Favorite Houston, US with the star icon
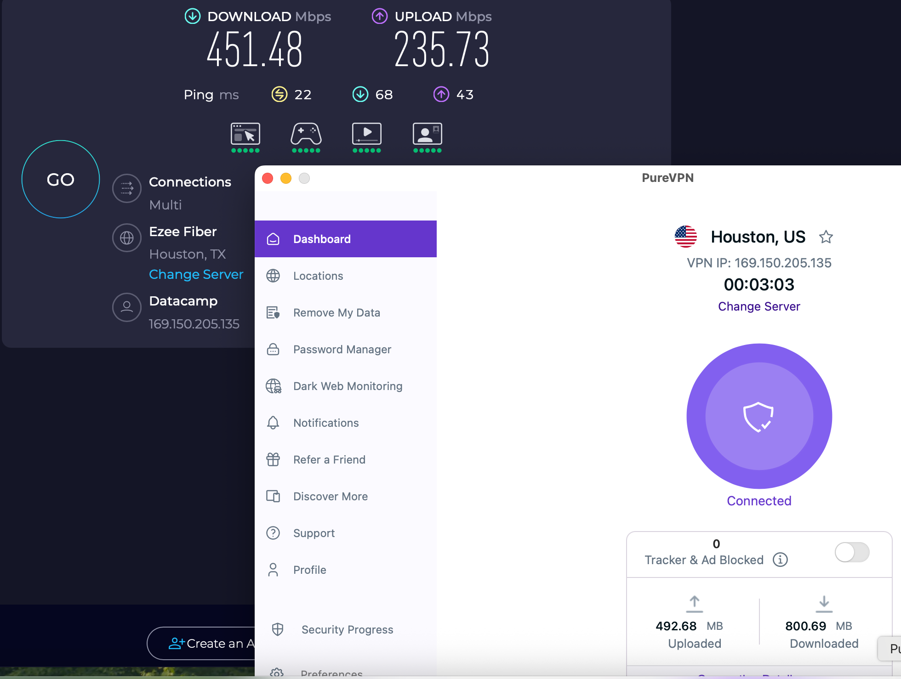Viewport: 901px width, 679px height. click(826, 237)
